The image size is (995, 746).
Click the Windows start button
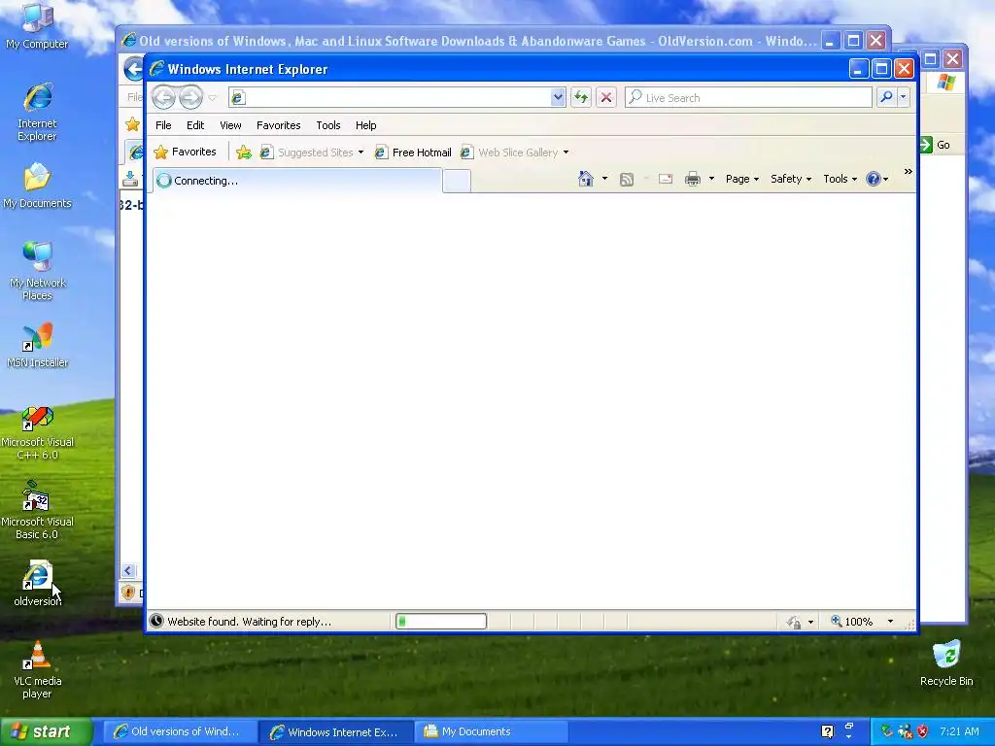pyautogui.click(x=46, y=731)
